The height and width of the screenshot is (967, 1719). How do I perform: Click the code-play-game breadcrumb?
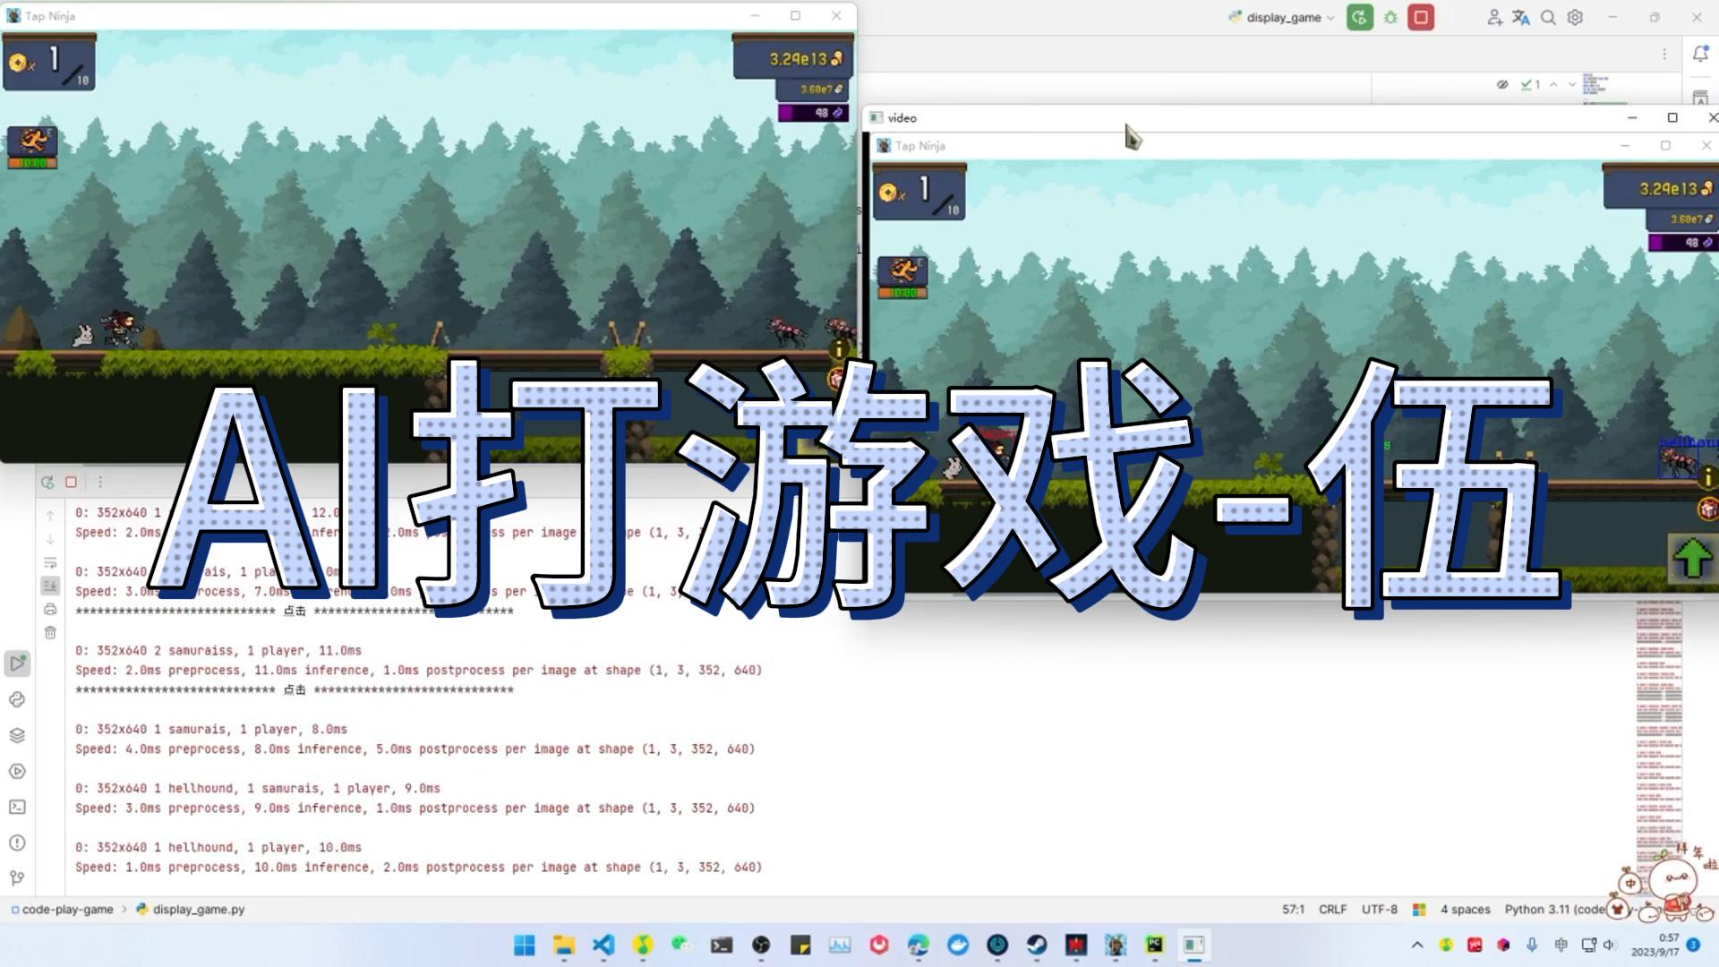point(62,909)
